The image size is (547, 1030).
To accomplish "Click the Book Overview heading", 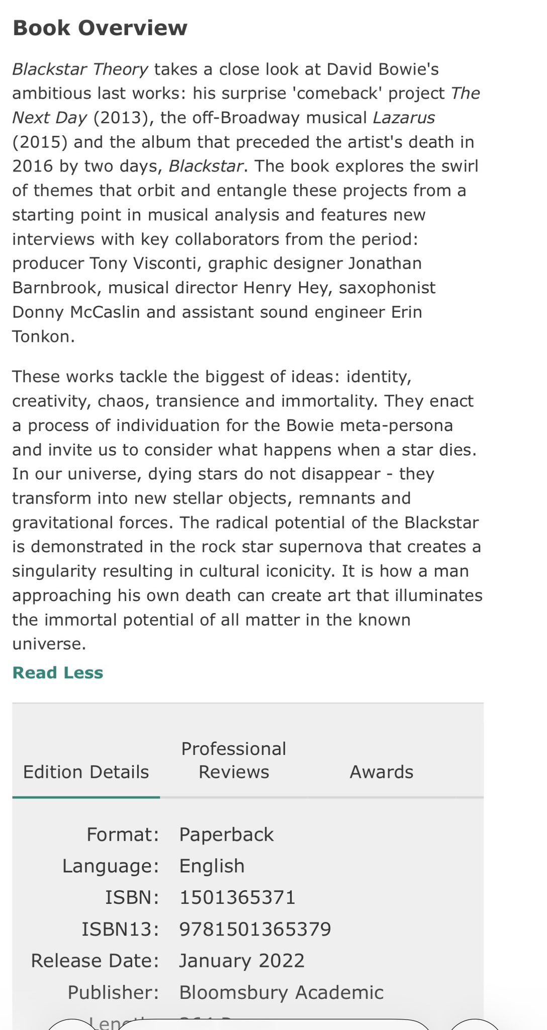I will pos(100,28).
